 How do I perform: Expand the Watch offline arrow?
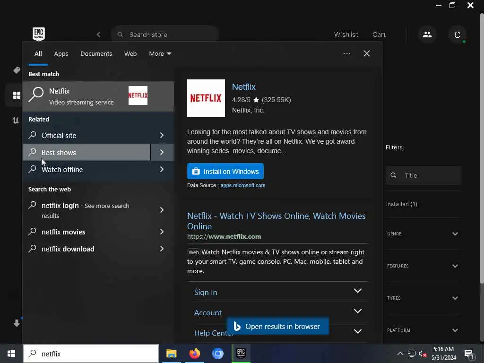[162, 169]
